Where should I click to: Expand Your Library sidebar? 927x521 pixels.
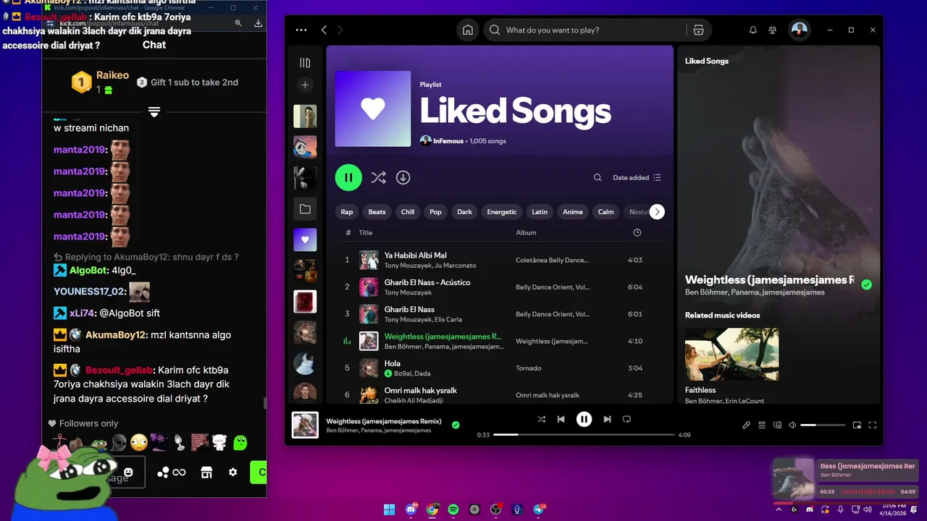(x=305, y=63)
